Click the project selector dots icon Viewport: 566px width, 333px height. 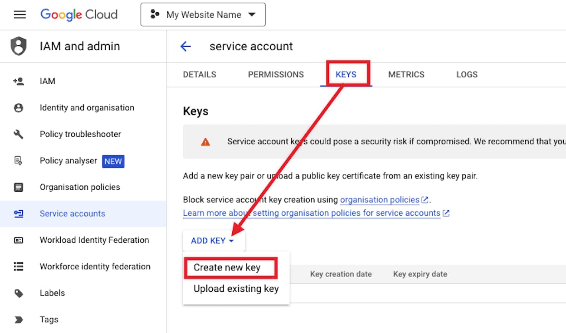(x=155, y=14)
